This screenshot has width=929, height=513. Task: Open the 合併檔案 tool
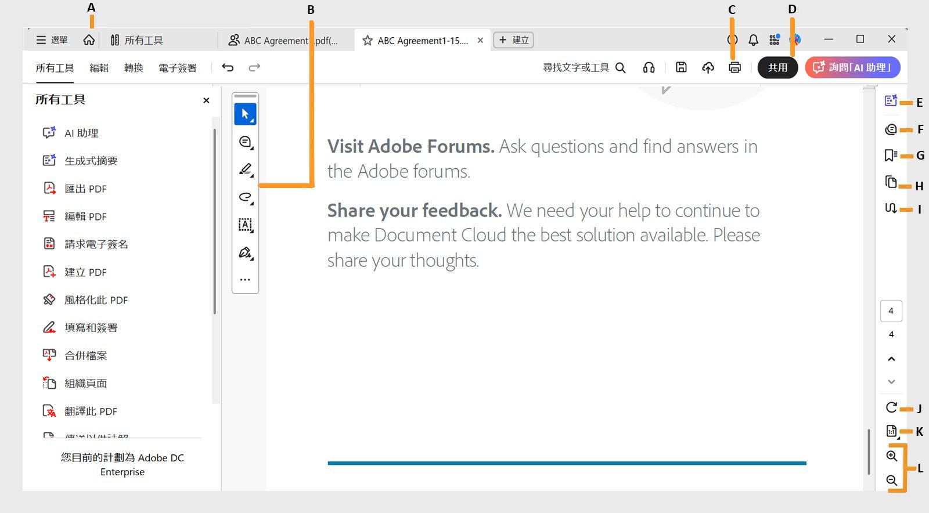[x=75, y=356]
